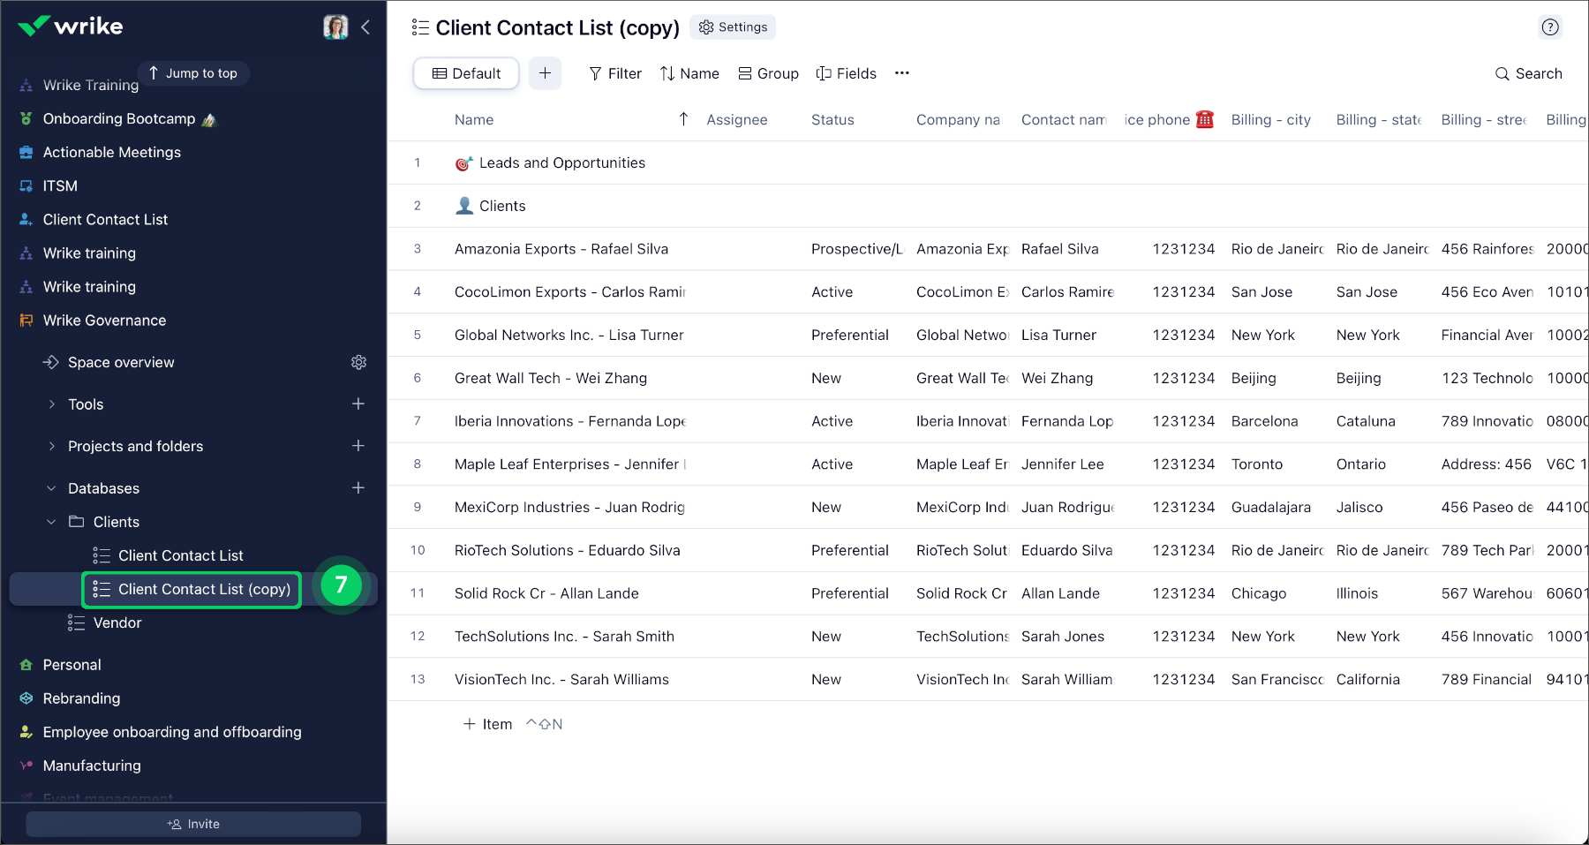This screenshot has height=845, width=1589.
Task: Expand the Tools section
Action: pos(51,404)
